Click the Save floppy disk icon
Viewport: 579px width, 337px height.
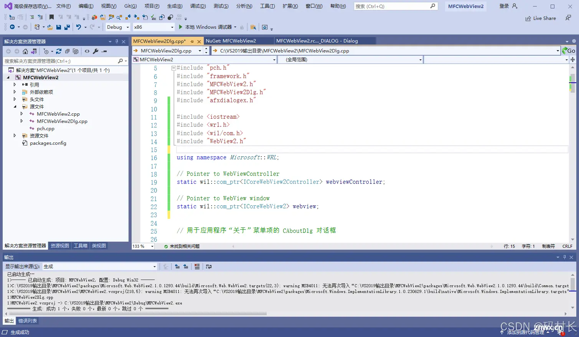click(x=58, y=27)
